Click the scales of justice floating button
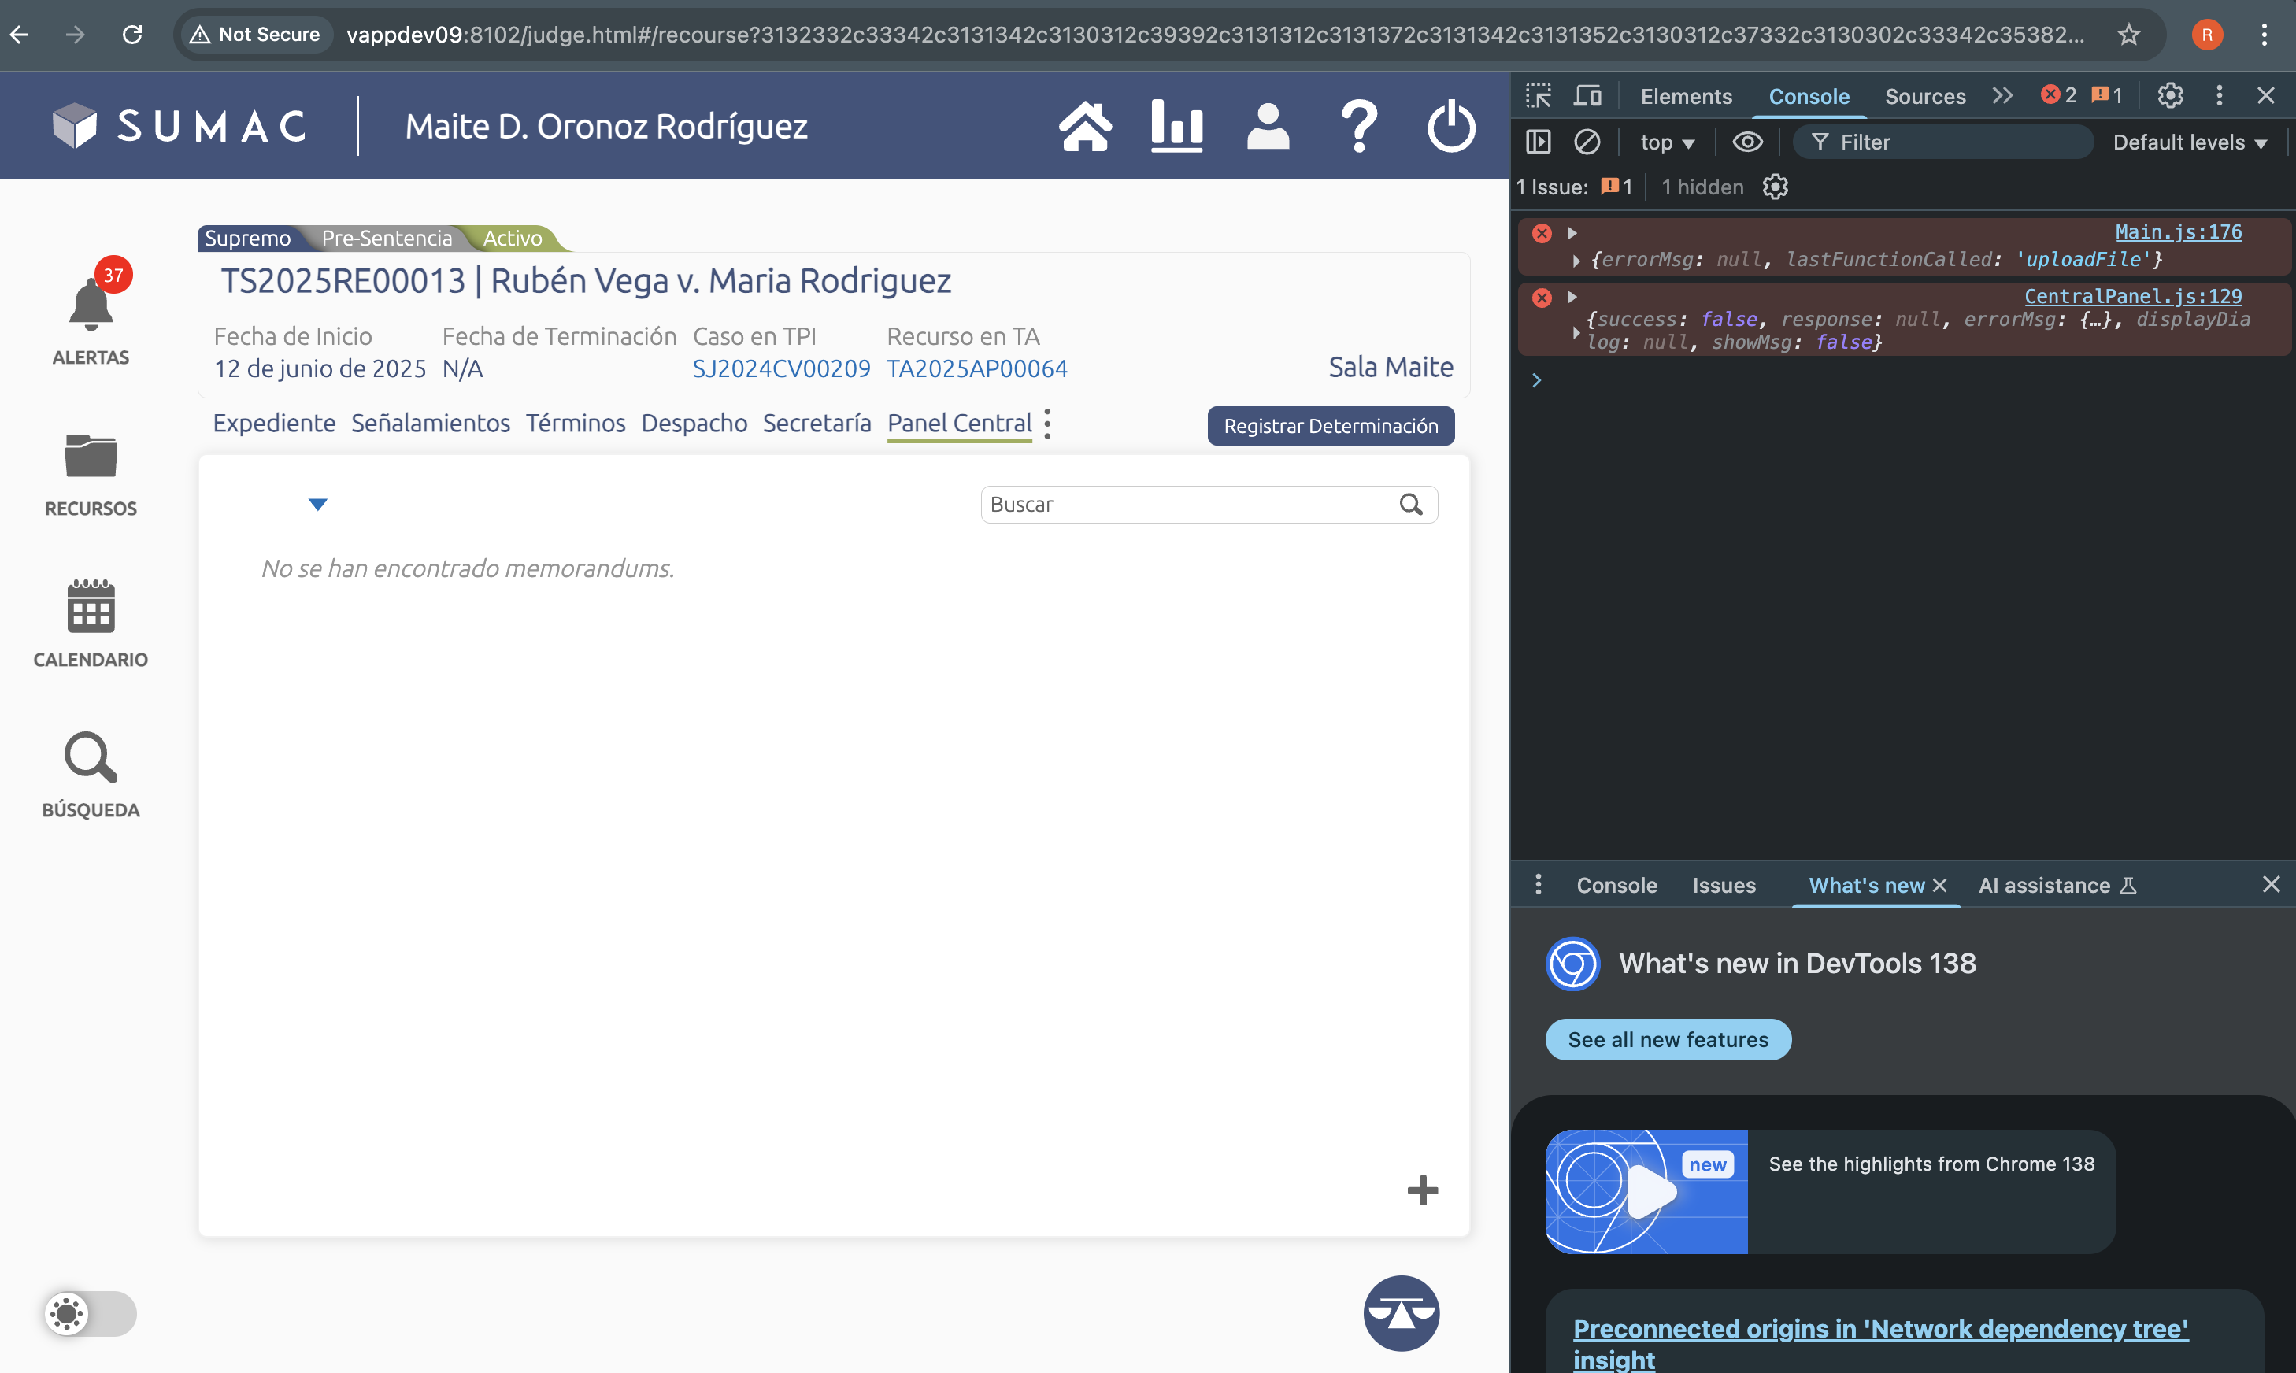 pyautogui.click(x=1401, y=1313)
